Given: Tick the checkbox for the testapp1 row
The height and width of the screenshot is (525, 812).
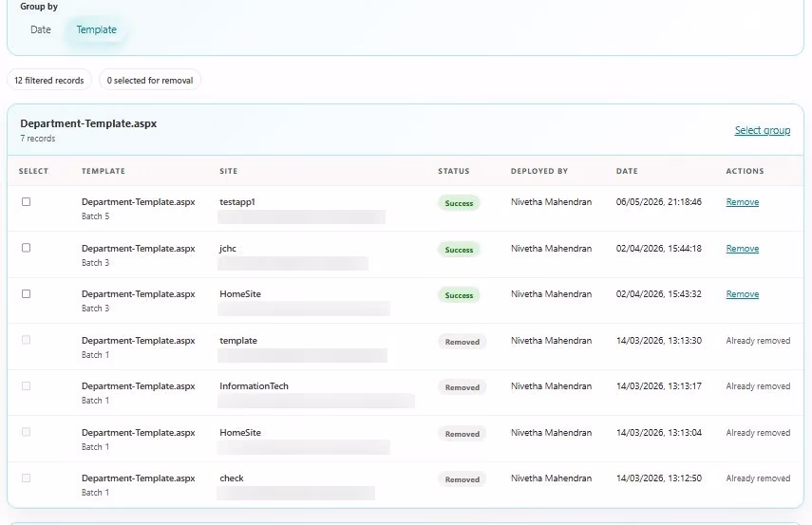Looking at the screenshot, I should (x=26, y=202).
